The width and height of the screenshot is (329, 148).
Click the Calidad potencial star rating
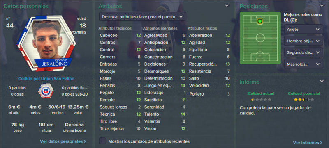pos(304,100)
